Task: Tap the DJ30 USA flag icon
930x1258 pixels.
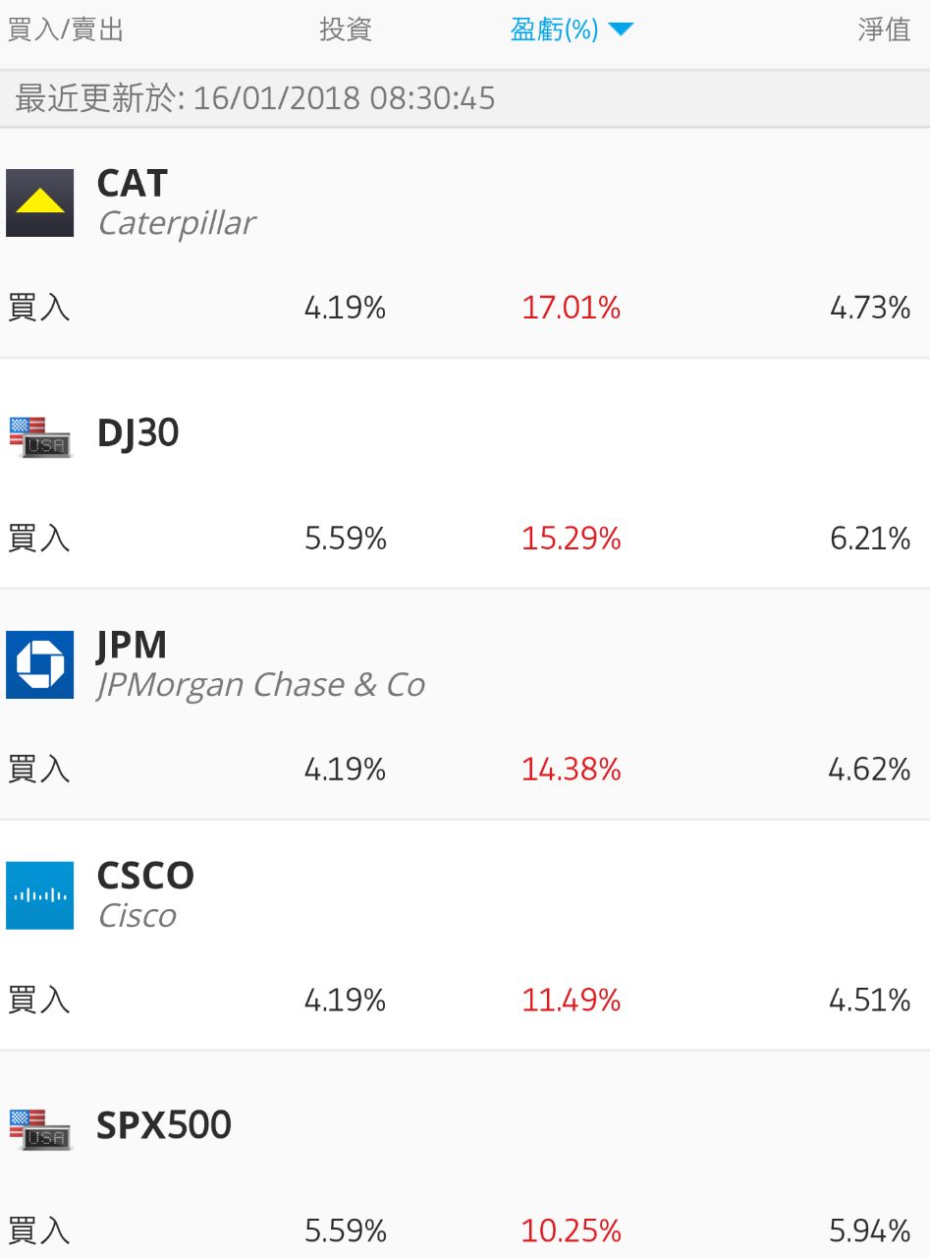Action: [39, 435]
